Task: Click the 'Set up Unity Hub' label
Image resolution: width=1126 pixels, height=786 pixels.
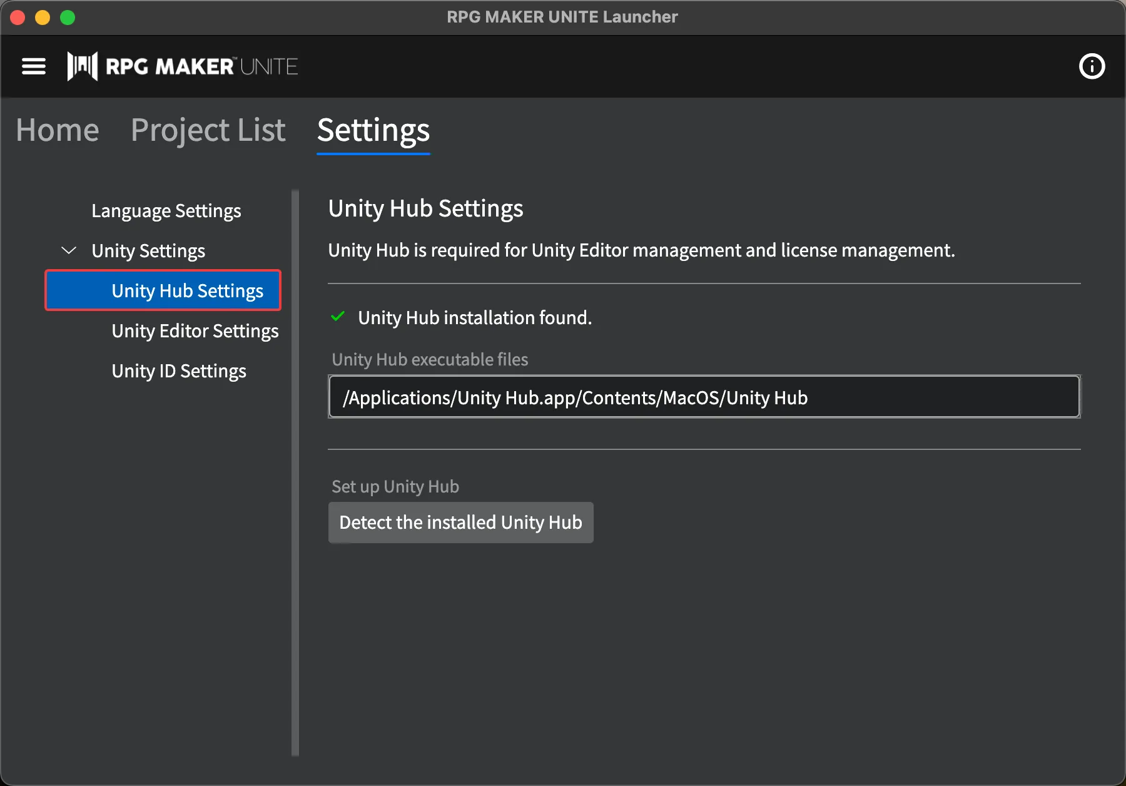Action: point(395,487)
